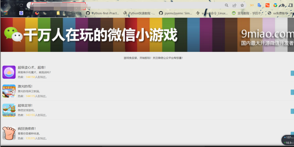Viewport: 294px width, 147px height.
Task: Open the 菜鸟教程 bookmark
Action: (x=248, y=13)
